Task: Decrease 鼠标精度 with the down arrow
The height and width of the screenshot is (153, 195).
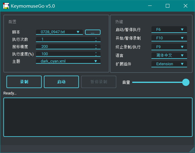Action: point(96,48)
